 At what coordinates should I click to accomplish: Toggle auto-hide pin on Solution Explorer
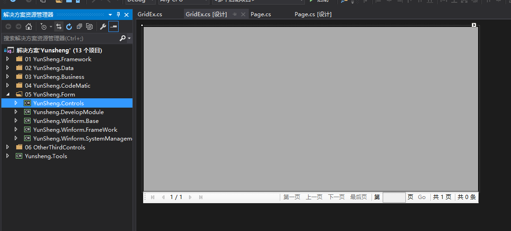(x=118, y=15)
